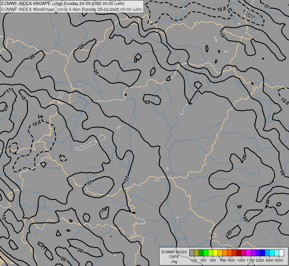Screen dimensions: 289x266
Task: Pick the bright green swatch after the 300 tick
Action: [206, 253]
